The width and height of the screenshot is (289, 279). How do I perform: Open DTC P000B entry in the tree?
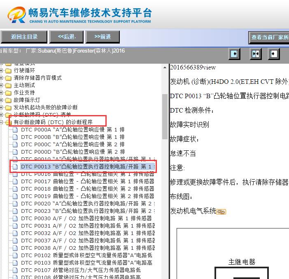pos(73,137)
